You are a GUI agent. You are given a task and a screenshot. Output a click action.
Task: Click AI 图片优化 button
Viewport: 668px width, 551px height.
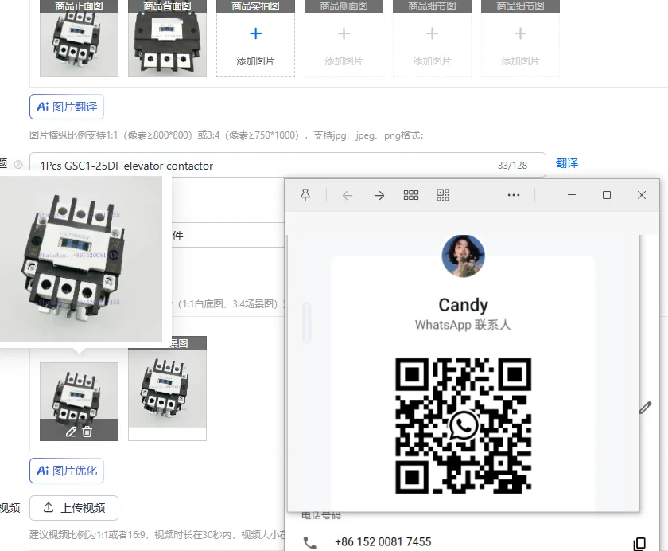click(67, 471)
